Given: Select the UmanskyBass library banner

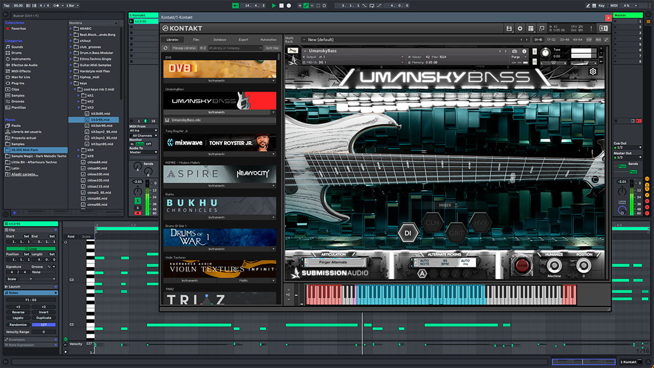Looking at the screenshot, I should coord(220,100).
